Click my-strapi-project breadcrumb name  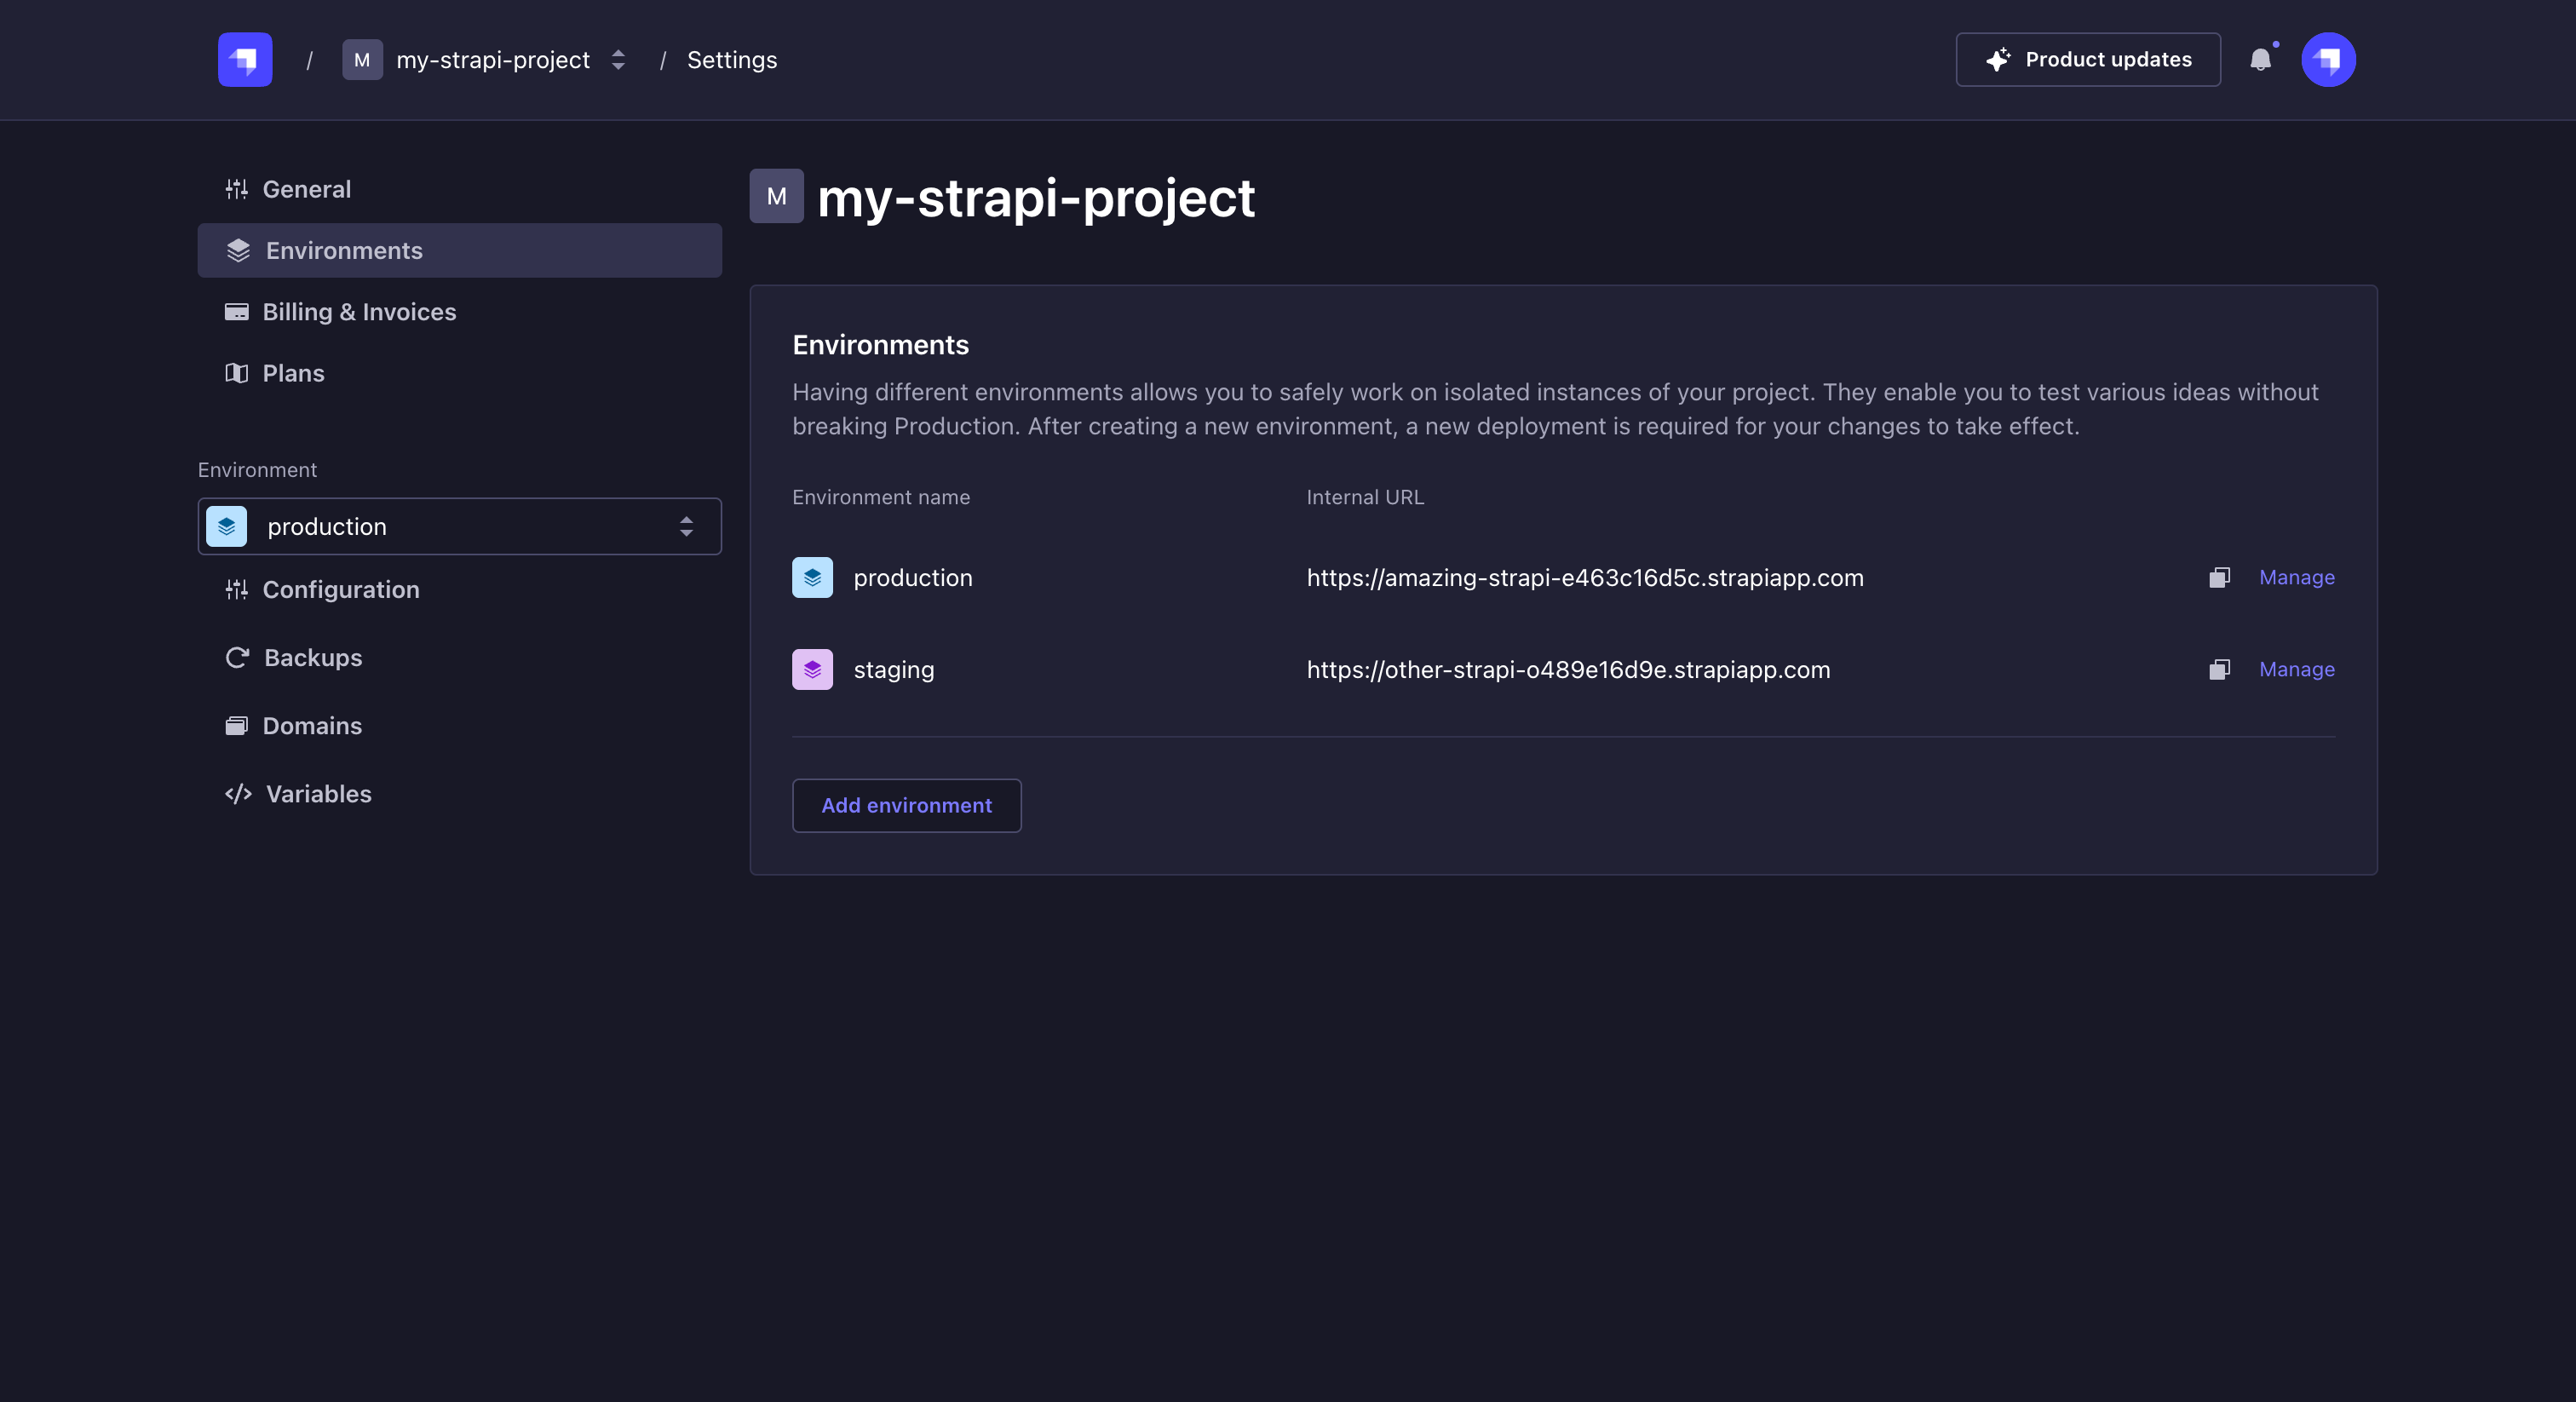(x=493, y=60)
